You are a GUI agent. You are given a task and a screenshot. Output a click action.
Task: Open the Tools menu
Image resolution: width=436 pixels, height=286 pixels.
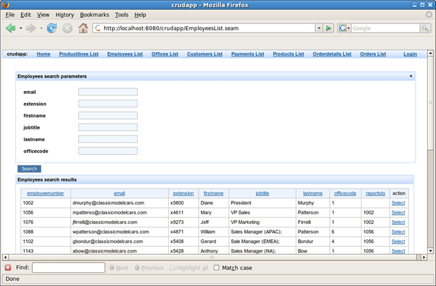tap(122, 15)
